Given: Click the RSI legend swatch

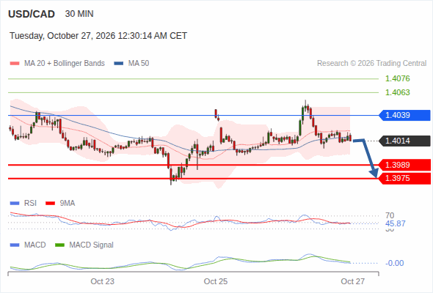Looking at the screenshot, I should tap(15, 204).
